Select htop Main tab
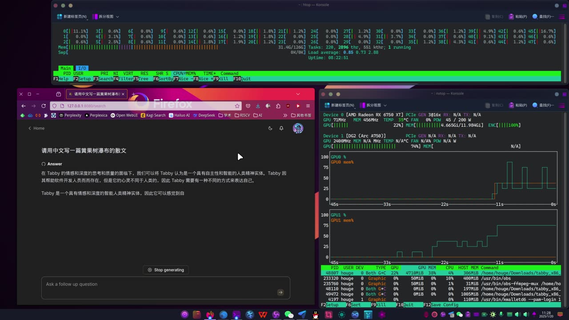The height and width of the screenshot is (320, 569). tap(66, 68)
